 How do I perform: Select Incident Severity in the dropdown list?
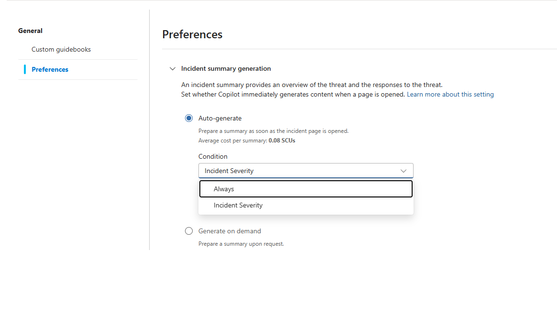pos(306,205)
